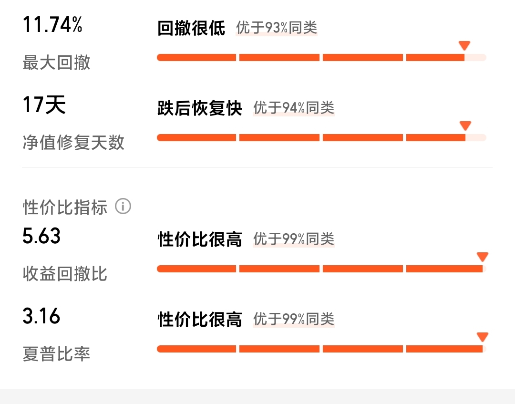This screenshot has width=515, height=404.
Task: Tap the 3.16 Sharpe ratio value
Action: [41, 316]
